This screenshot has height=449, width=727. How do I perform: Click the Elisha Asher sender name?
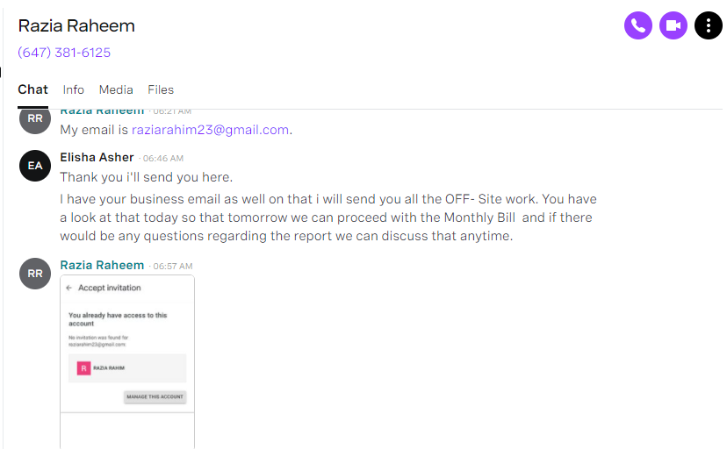(x=97, y=157)
